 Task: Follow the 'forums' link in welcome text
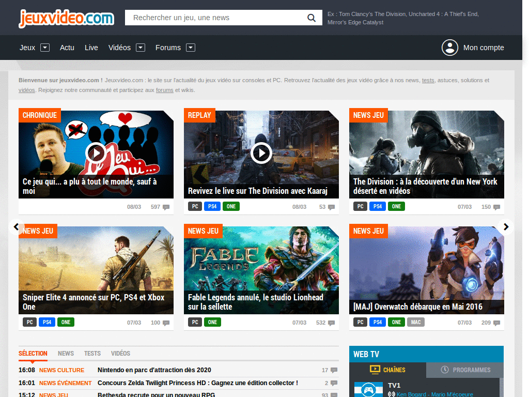165,90
